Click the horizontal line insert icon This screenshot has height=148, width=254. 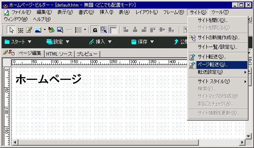(x=69, y=30)
